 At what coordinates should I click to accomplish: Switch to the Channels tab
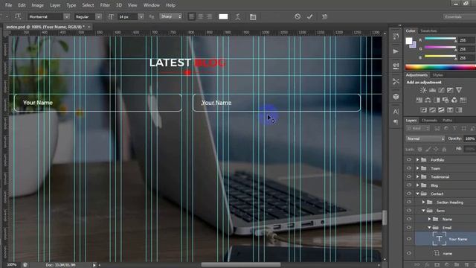pyautogui.click(x=429, y=121)
